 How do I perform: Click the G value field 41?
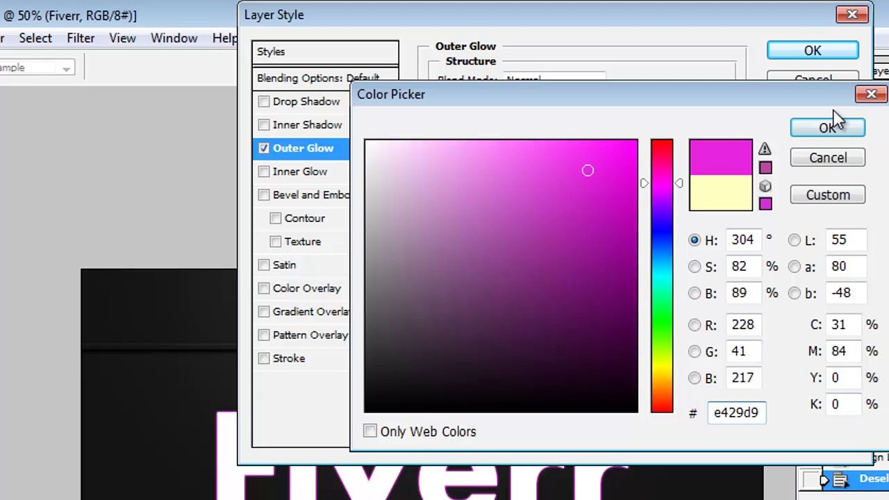[x=744, y=351]
